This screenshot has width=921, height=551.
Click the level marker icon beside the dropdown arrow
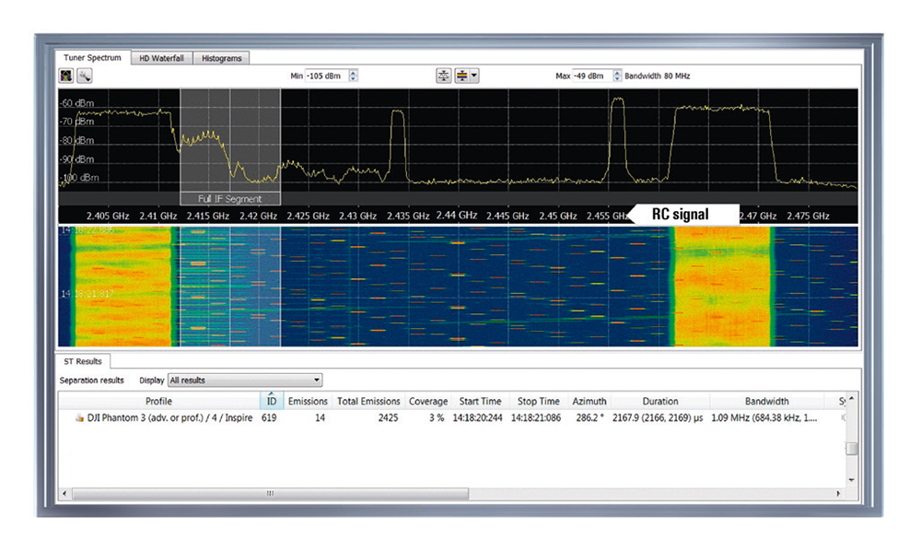(462, 76)
